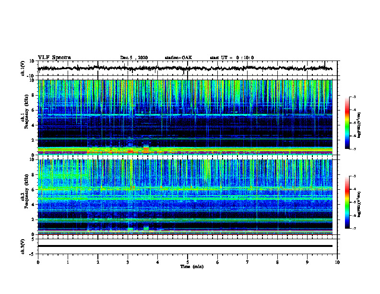Click the "-4" label on lower colorbar
The image size is (380, 294).
pyautogui.click(x=354, y=189)
